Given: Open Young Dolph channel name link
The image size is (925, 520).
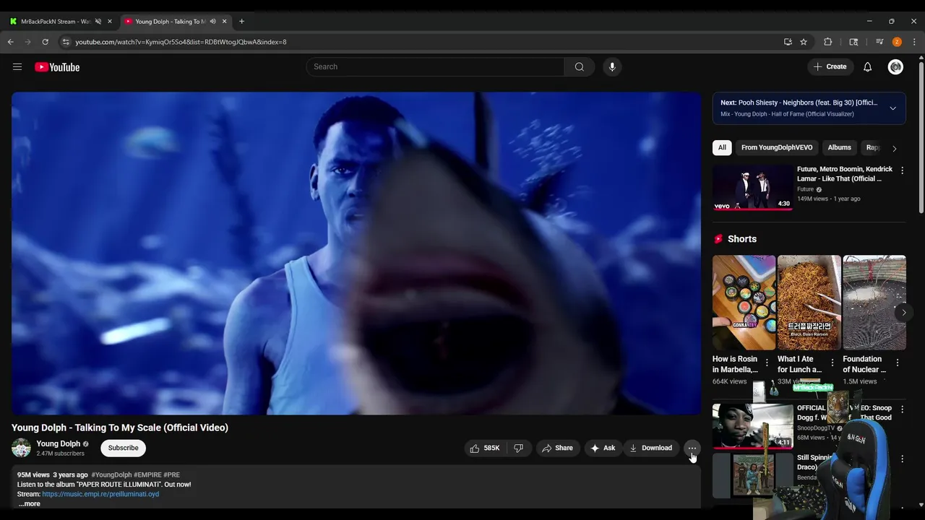Looking at the screenshot, I should point(59,443).
